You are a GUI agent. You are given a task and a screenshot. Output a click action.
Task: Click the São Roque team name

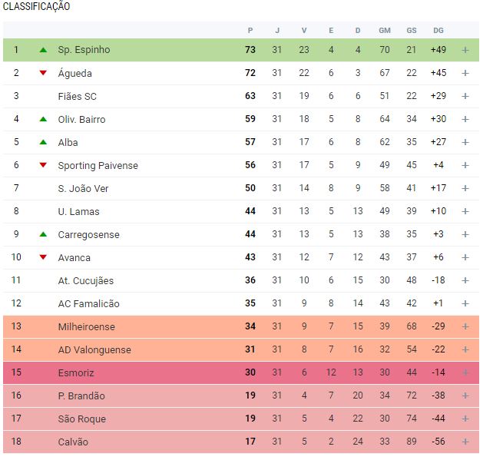(x=81, y=419)
